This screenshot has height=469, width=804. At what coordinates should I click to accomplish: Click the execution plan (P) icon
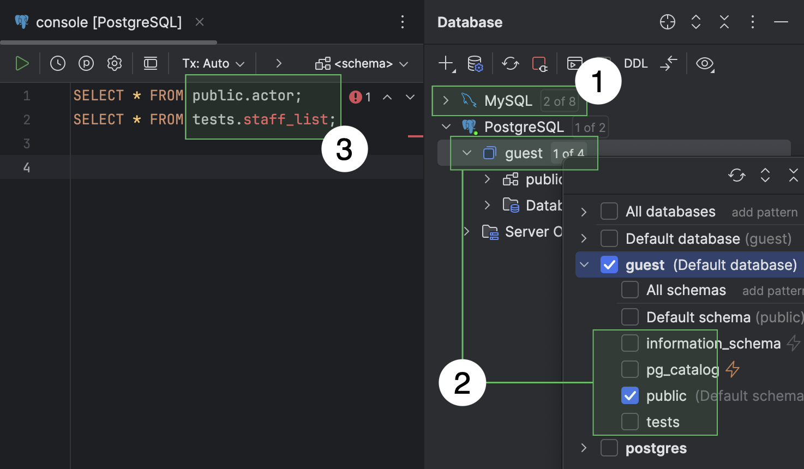(x=86, y=63)
